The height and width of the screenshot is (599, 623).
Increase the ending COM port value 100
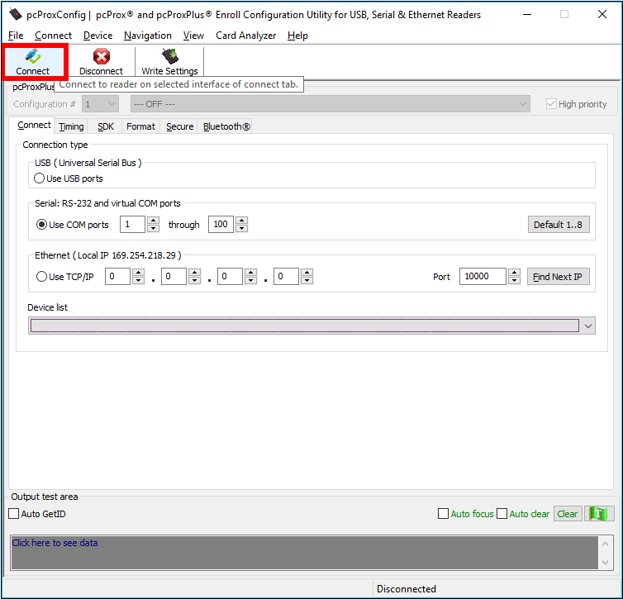point(241,220)
